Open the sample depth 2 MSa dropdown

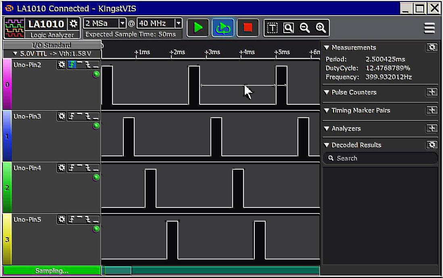click(123, 23)
